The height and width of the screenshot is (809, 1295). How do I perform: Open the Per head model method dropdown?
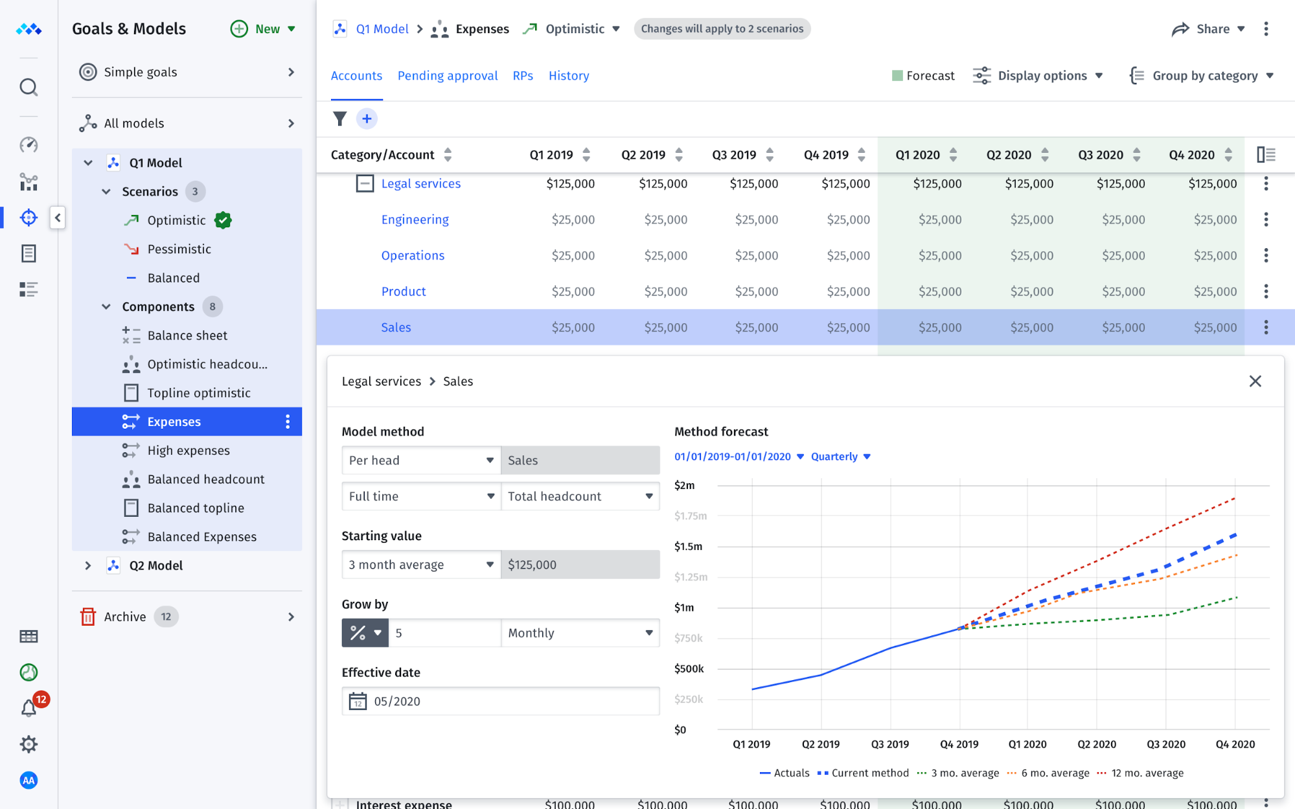pos(420,460)
